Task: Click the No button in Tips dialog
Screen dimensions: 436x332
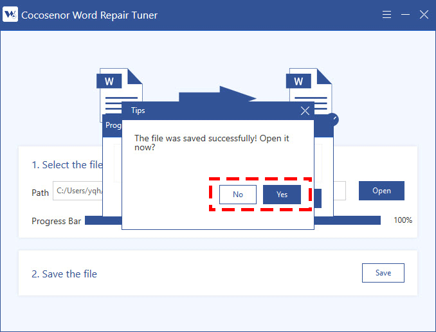Action: tap(238, 195)
